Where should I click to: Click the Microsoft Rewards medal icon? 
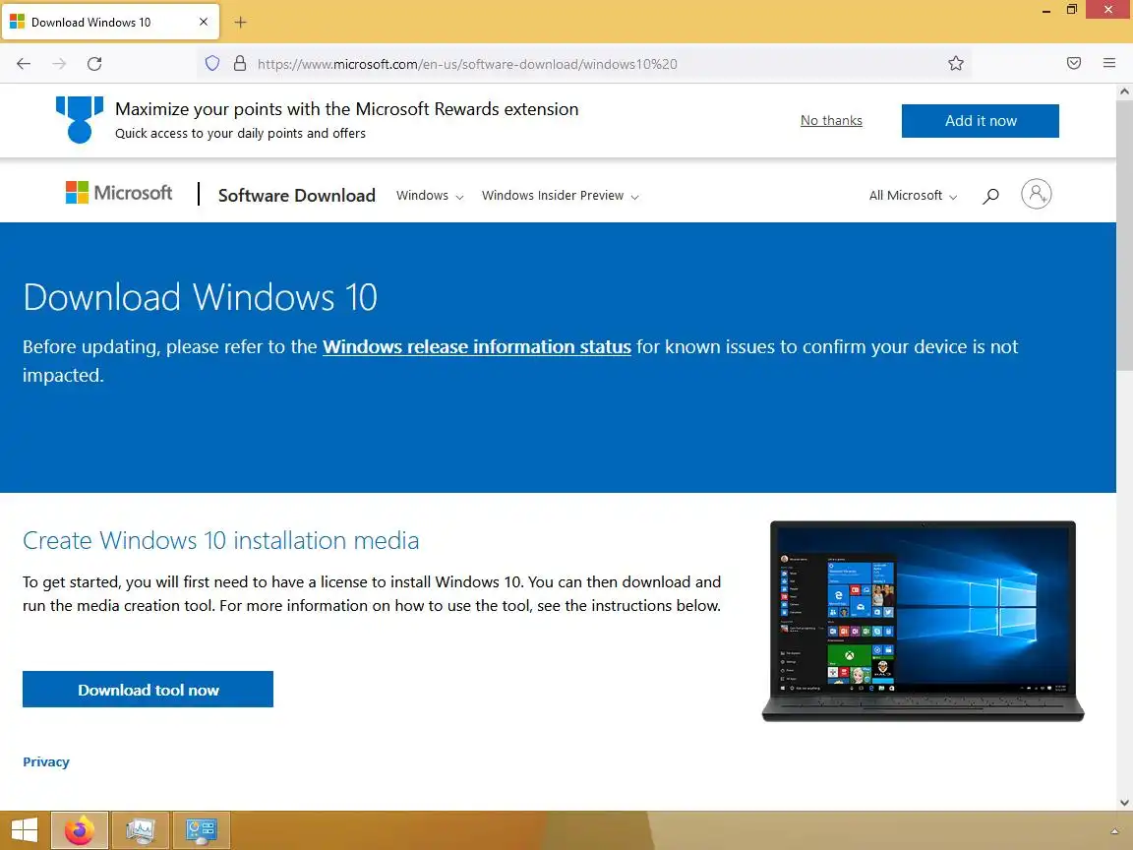point(80,119)
